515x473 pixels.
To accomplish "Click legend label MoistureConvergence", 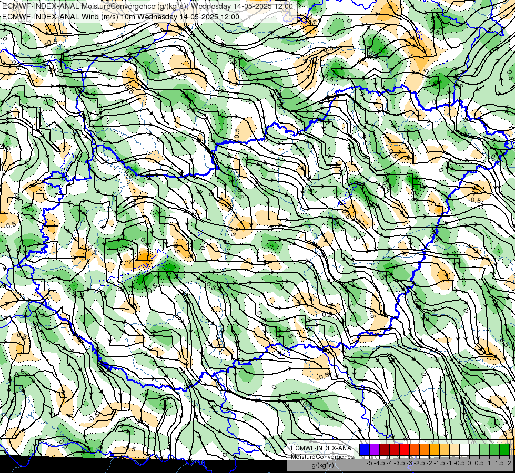I will [322, 457].
